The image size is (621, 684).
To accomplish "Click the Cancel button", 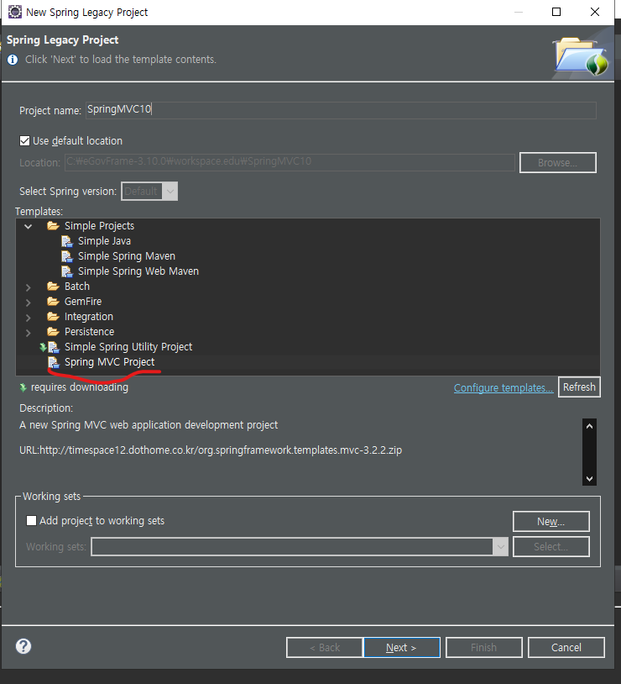I will pos(566,647).
